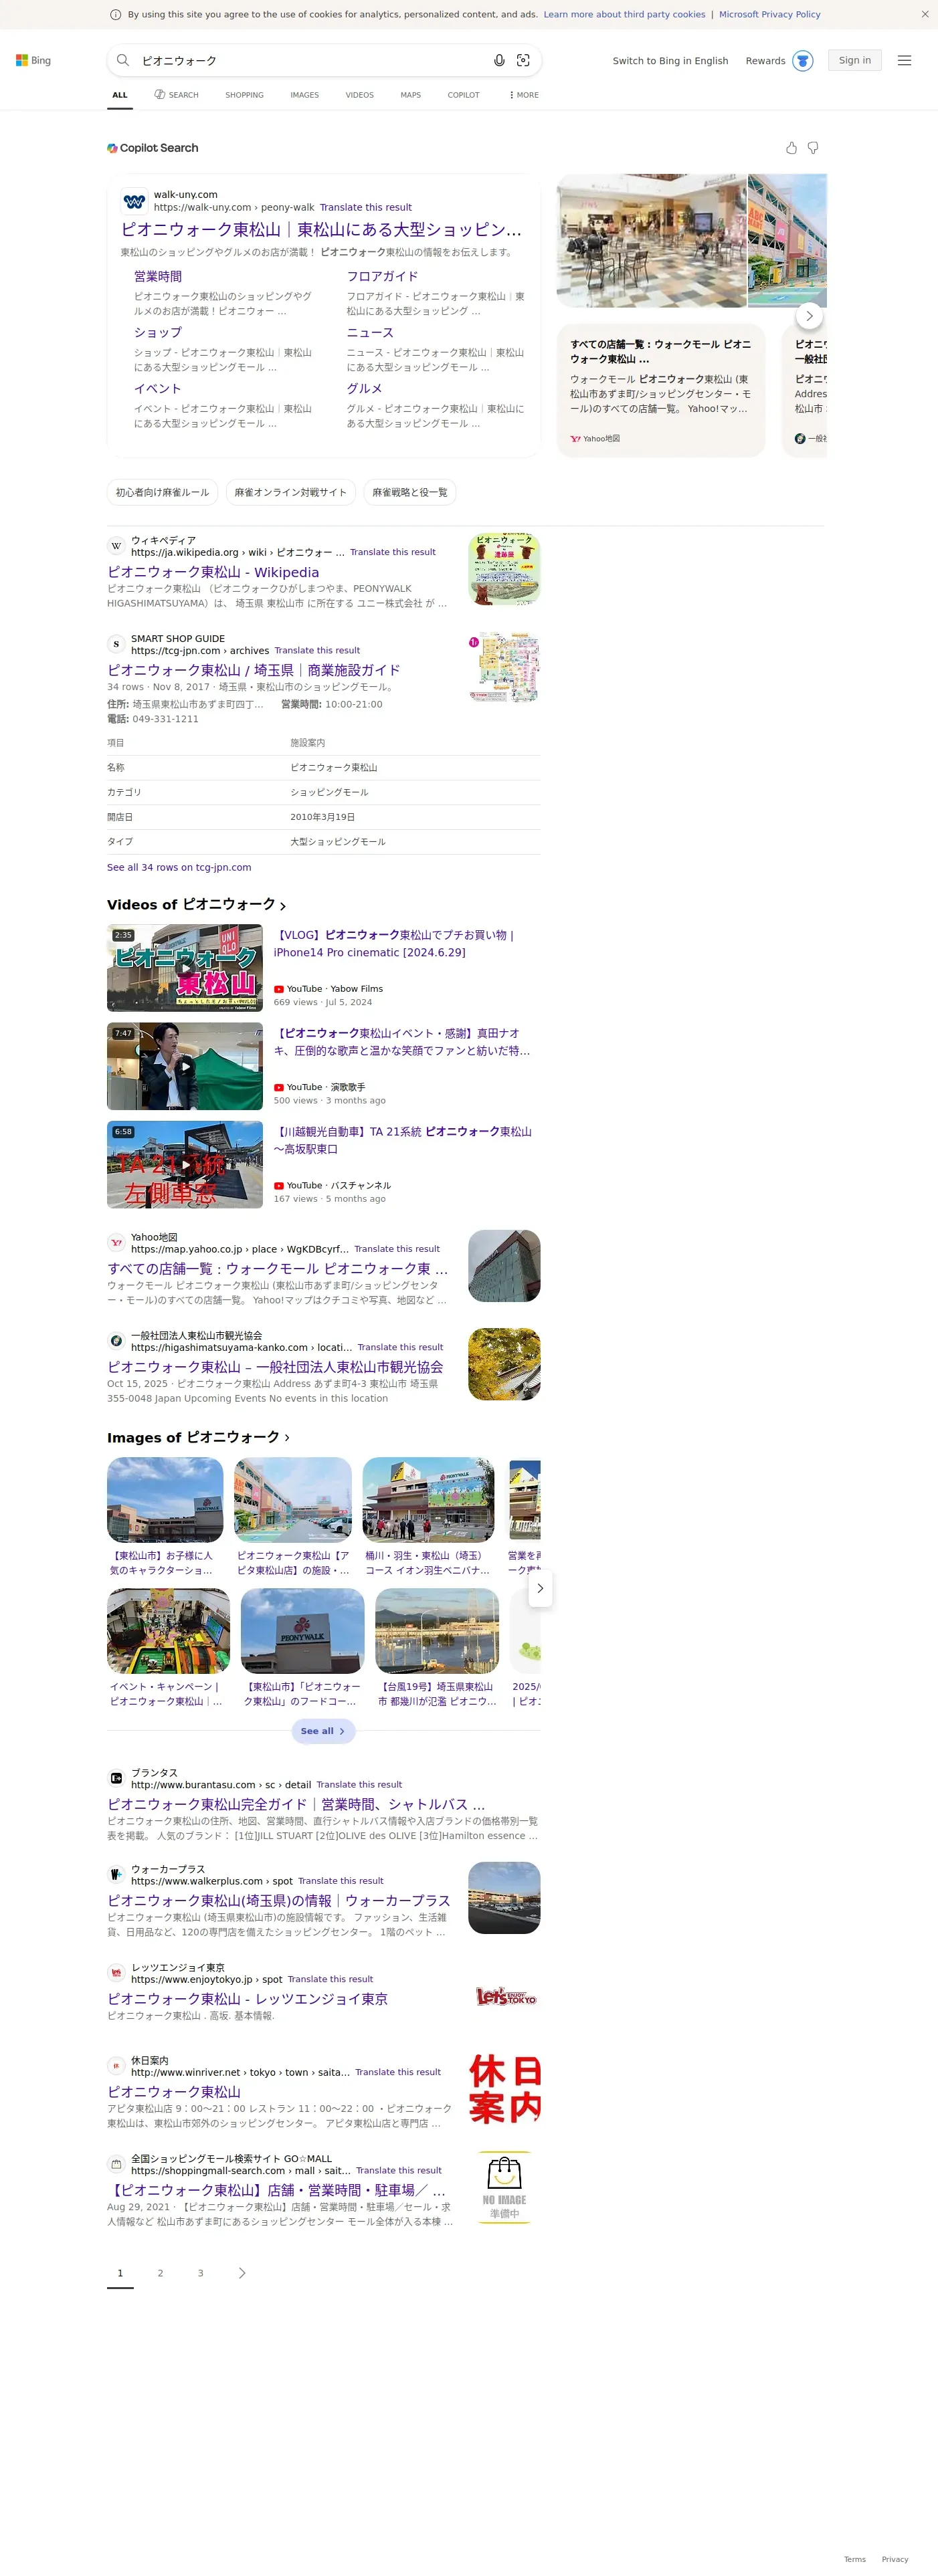Open 営業時間 sitelink

(158, 276)
